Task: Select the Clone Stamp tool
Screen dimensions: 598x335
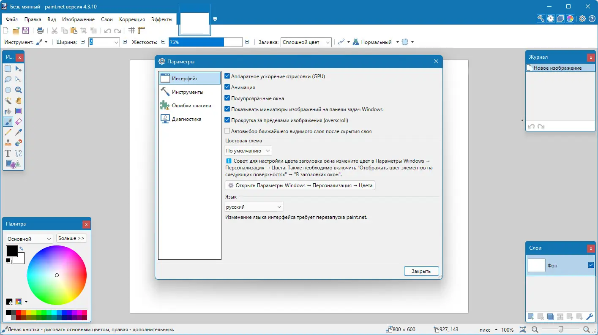Action: click(8, 143)
